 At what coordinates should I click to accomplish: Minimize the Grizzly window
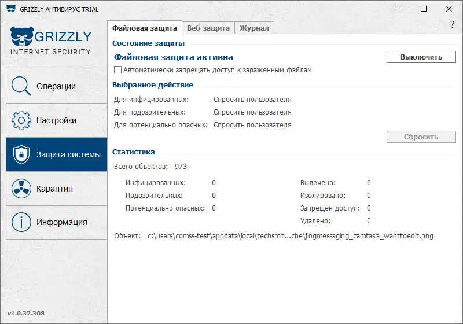(x=398, y=9)
